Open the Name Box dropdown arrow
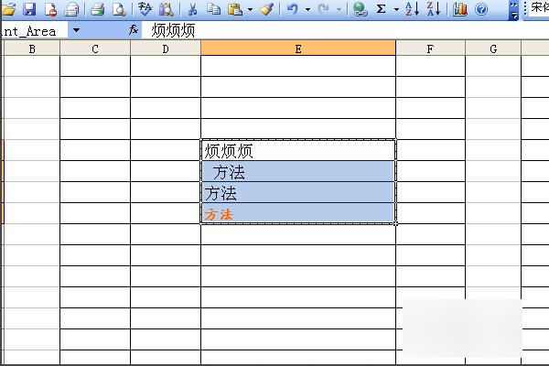Image resolution: width=549 pixels, height=366 pixels. (76, 30)
